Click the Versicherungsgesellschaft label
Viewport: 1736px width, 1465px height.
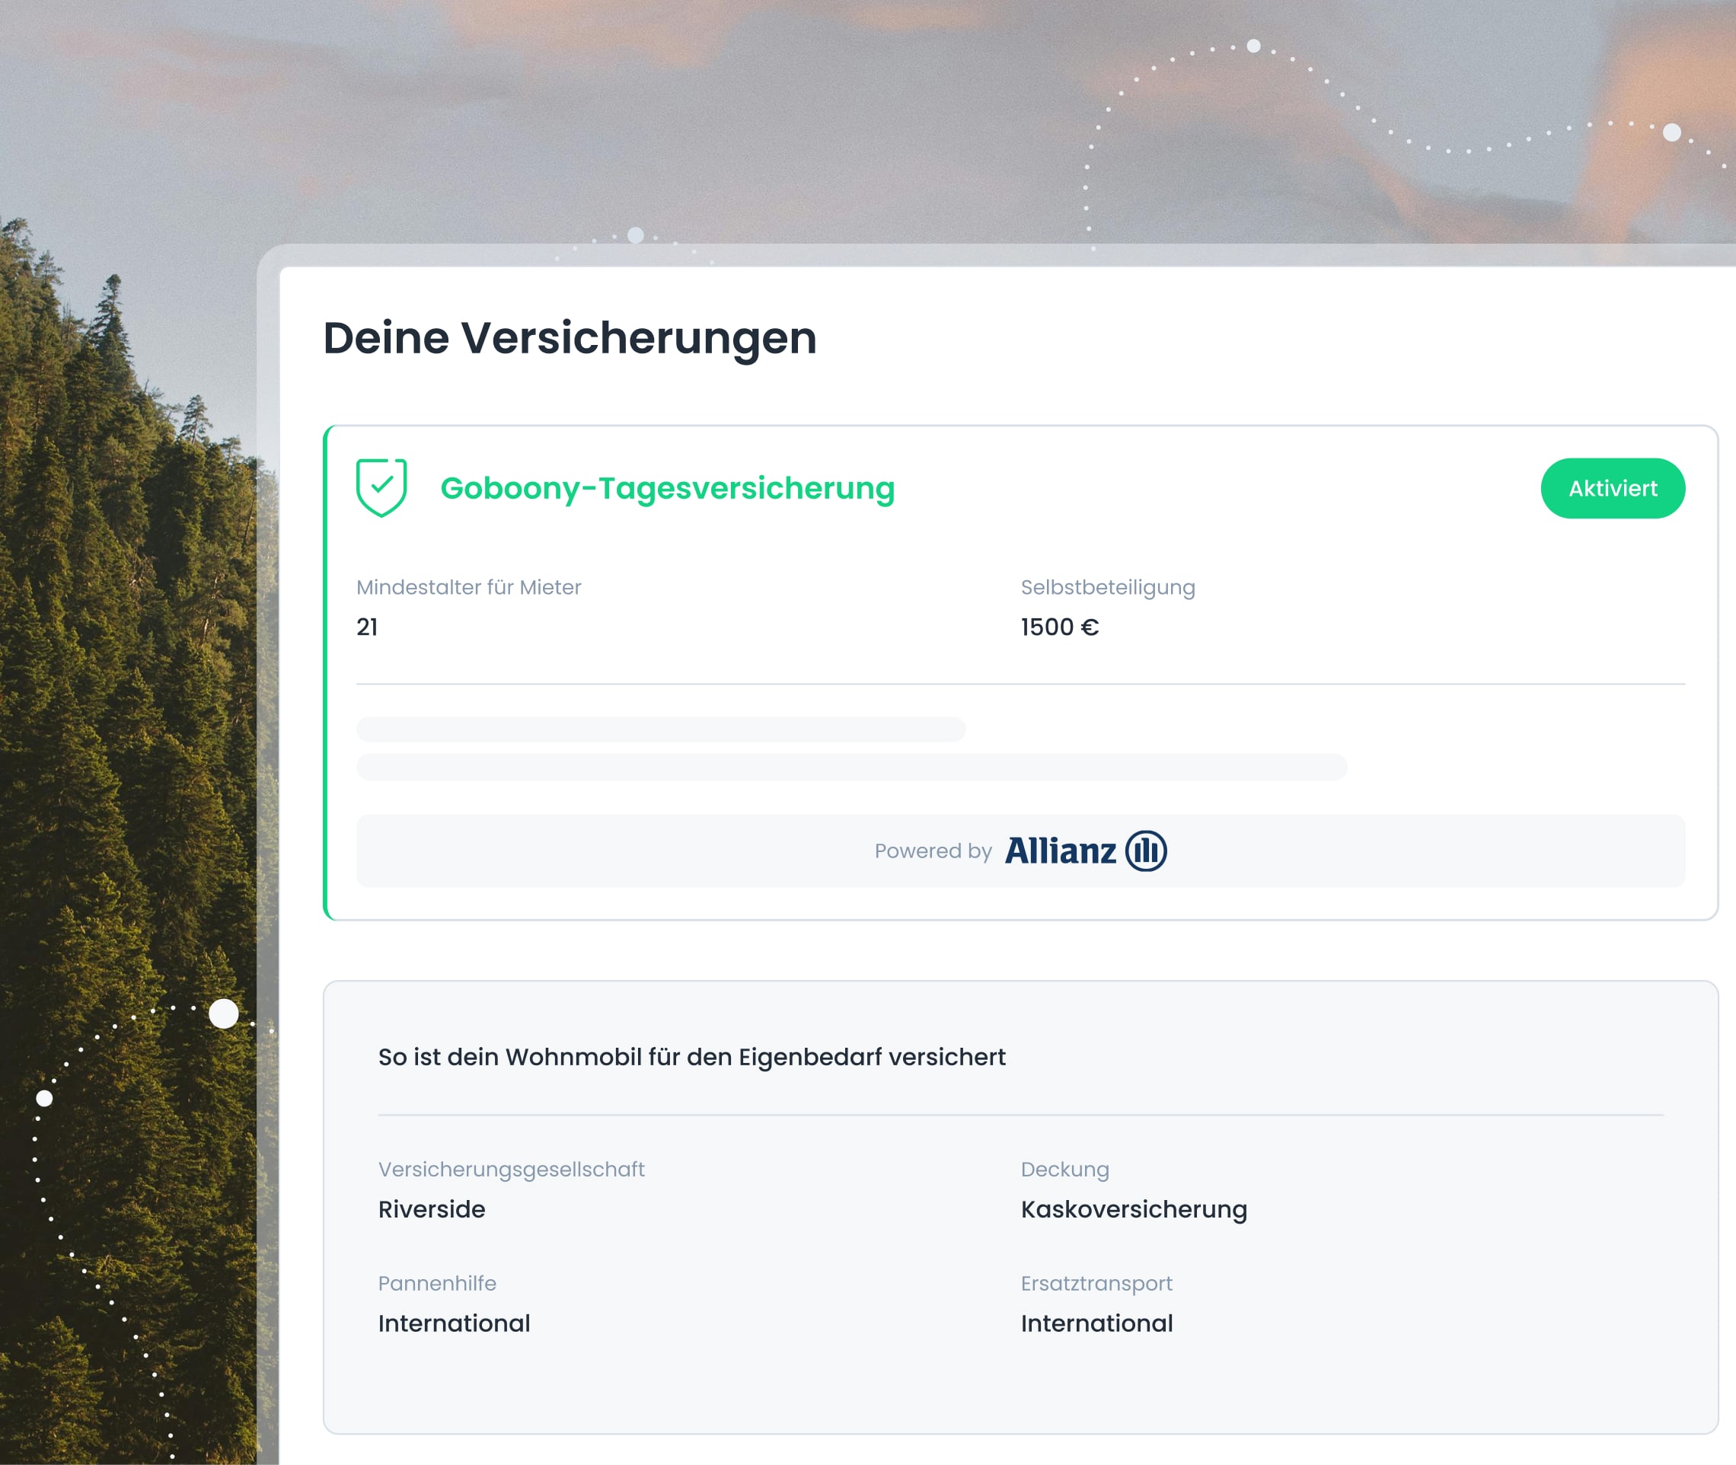(x=511, y=1170)
